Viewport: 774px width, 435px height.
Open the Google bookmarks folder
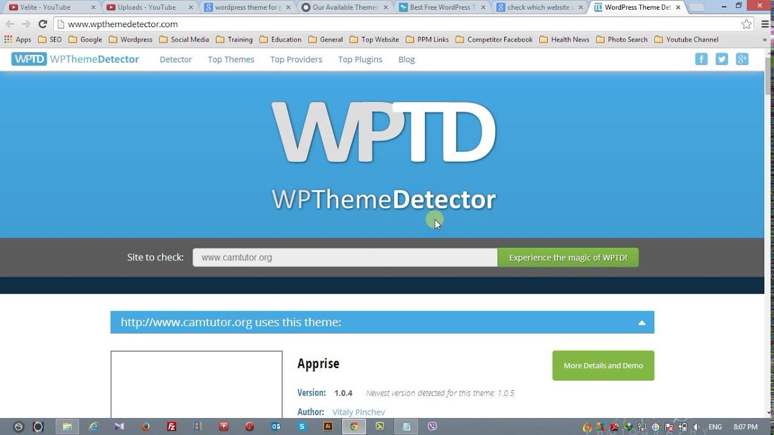(85, 39)
